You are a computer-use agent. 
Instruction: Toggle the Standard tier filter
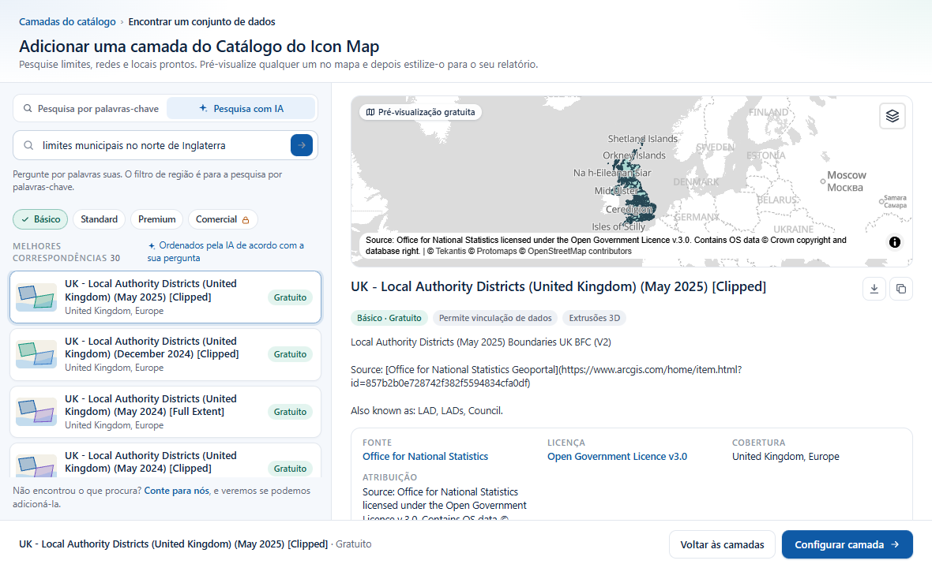[x=100, y=219]
